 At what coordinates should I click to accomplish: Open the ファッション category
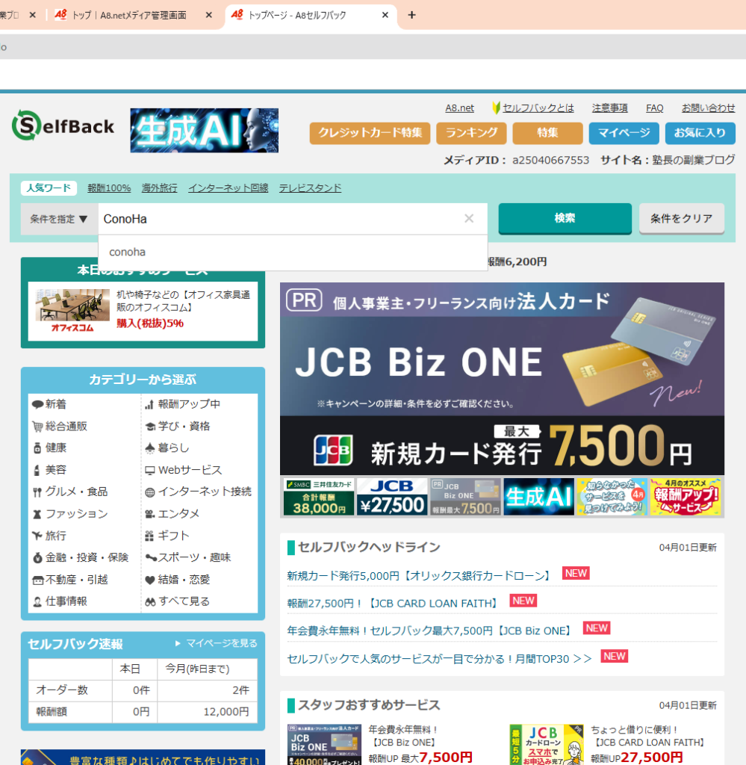tap(70, 513)
